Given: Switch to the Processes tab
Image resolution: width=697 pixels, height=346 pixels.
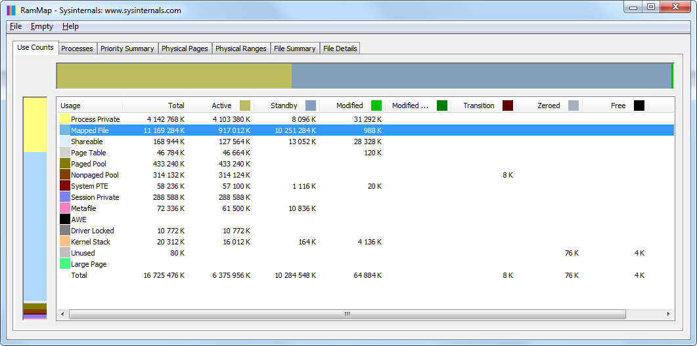Looking at the screenshot, I should [x=77, y=48].
